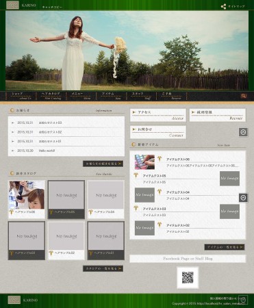Click the gold emblem icon beside ヘアサンプル02
This screenshot has height=308, width=254.
[x=51, y=253]
